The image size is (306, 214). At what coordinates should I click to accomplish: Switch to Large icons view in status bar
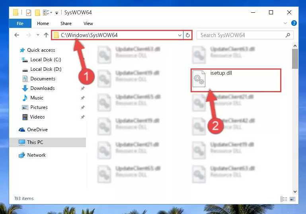point(292,199)
